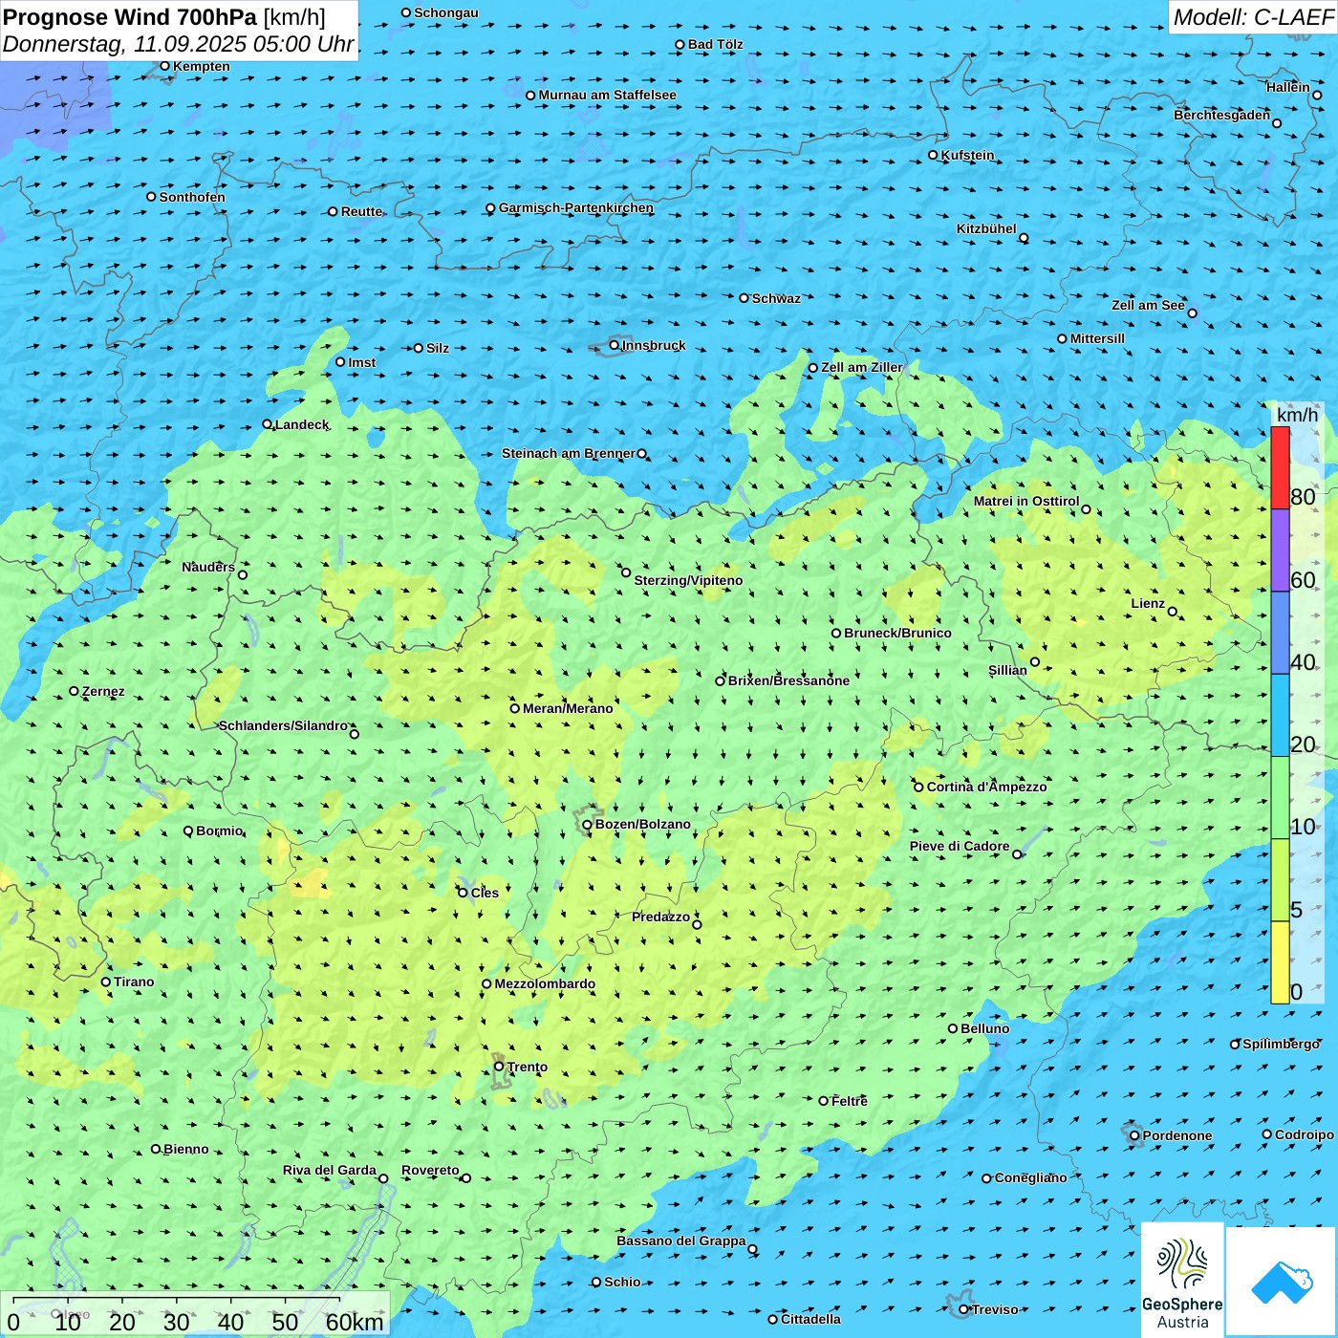Click the Pordenone location marker
The height and width of the screenshot is (1338, 1338).
1135,1135
